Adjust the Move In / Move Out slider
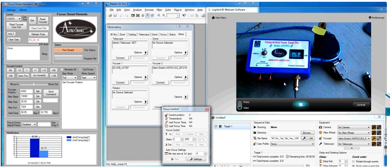The height and width of the screenshot is (168, 390). [34, 84]
